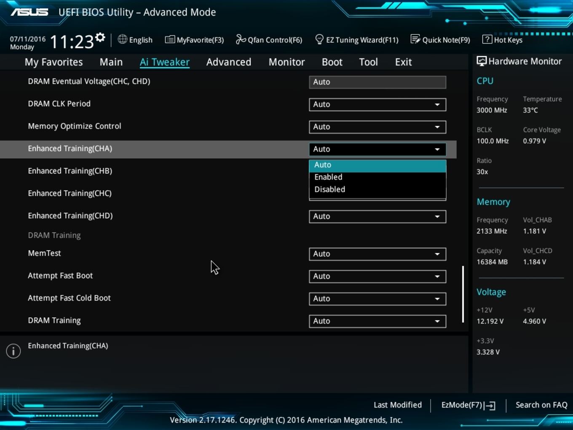573x430 pixels.
Task: Collapse the Enhanced Training(CHA) dropdown
Action: (x=378, y=149)
